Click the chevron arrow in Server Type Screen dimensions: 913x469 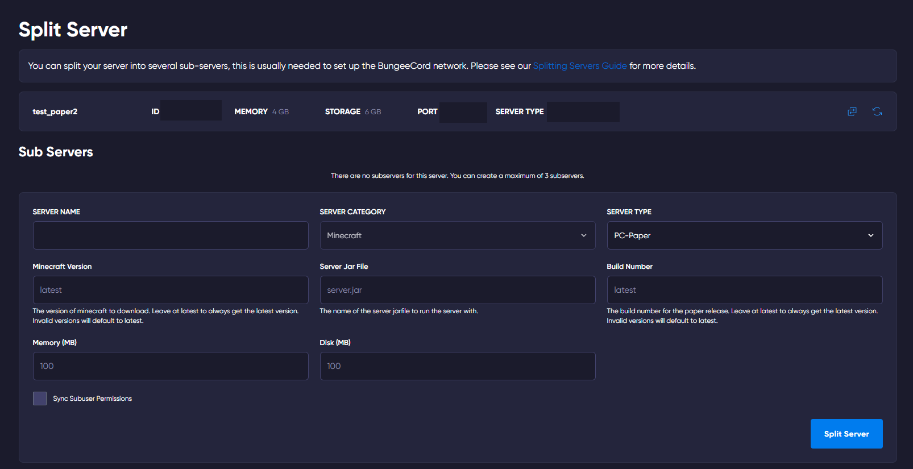pyautogui.click(x=870, y=235)
